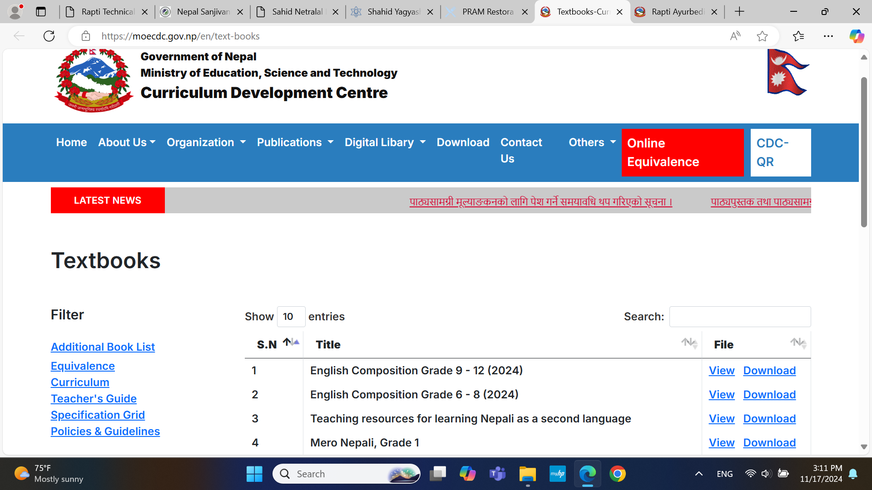Screen dimensions: 872x490
Task: Open browser Settings and more ellipsis
Action: click(828, 36)
